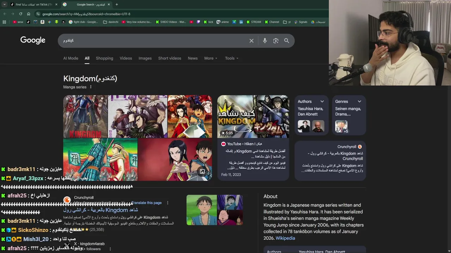The width and height of the screenshot is (451, 253).
Task: Click the Yasuhisa Hara author photo
Action: [x=304, y=126]
